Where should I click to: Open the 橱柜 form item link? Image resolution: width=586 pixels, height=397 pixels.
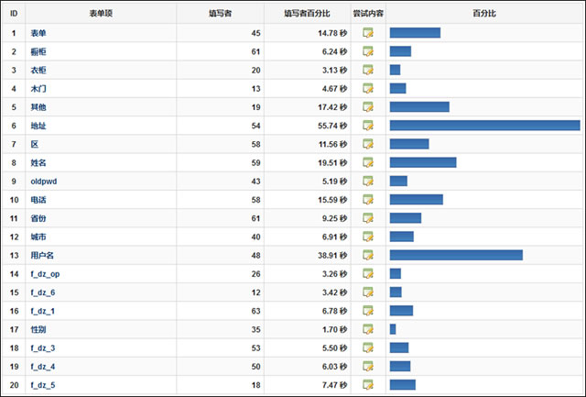point(38,51)
